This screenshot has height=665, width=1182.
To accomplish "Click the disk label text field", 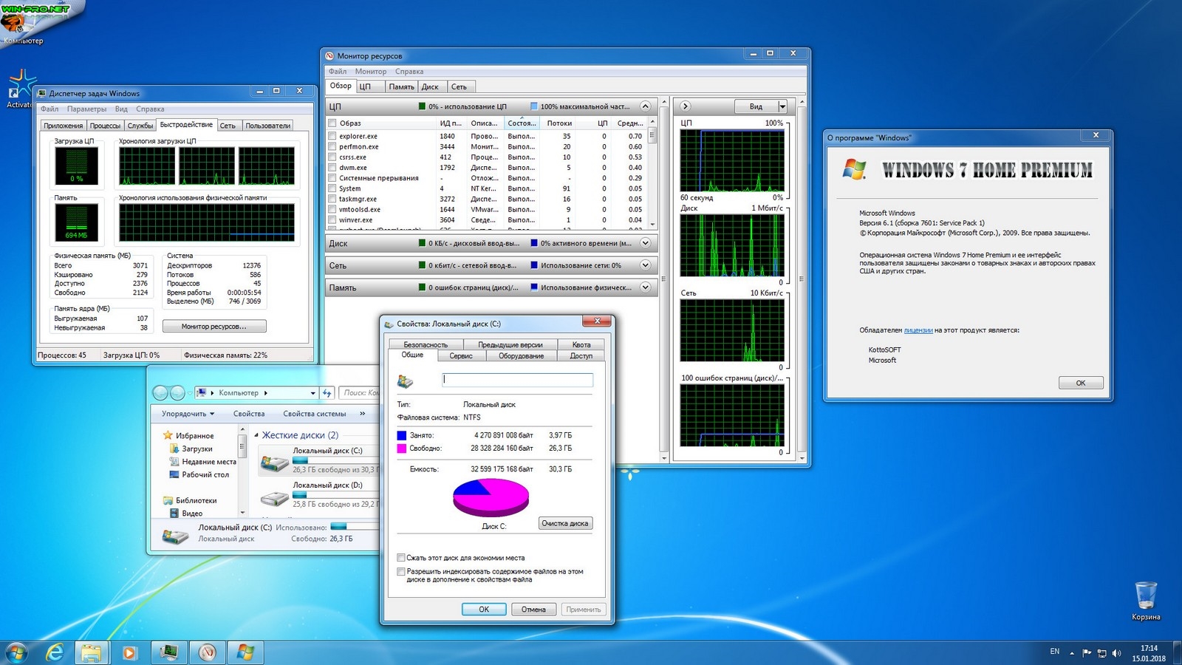I will click(x=517, y=380).
